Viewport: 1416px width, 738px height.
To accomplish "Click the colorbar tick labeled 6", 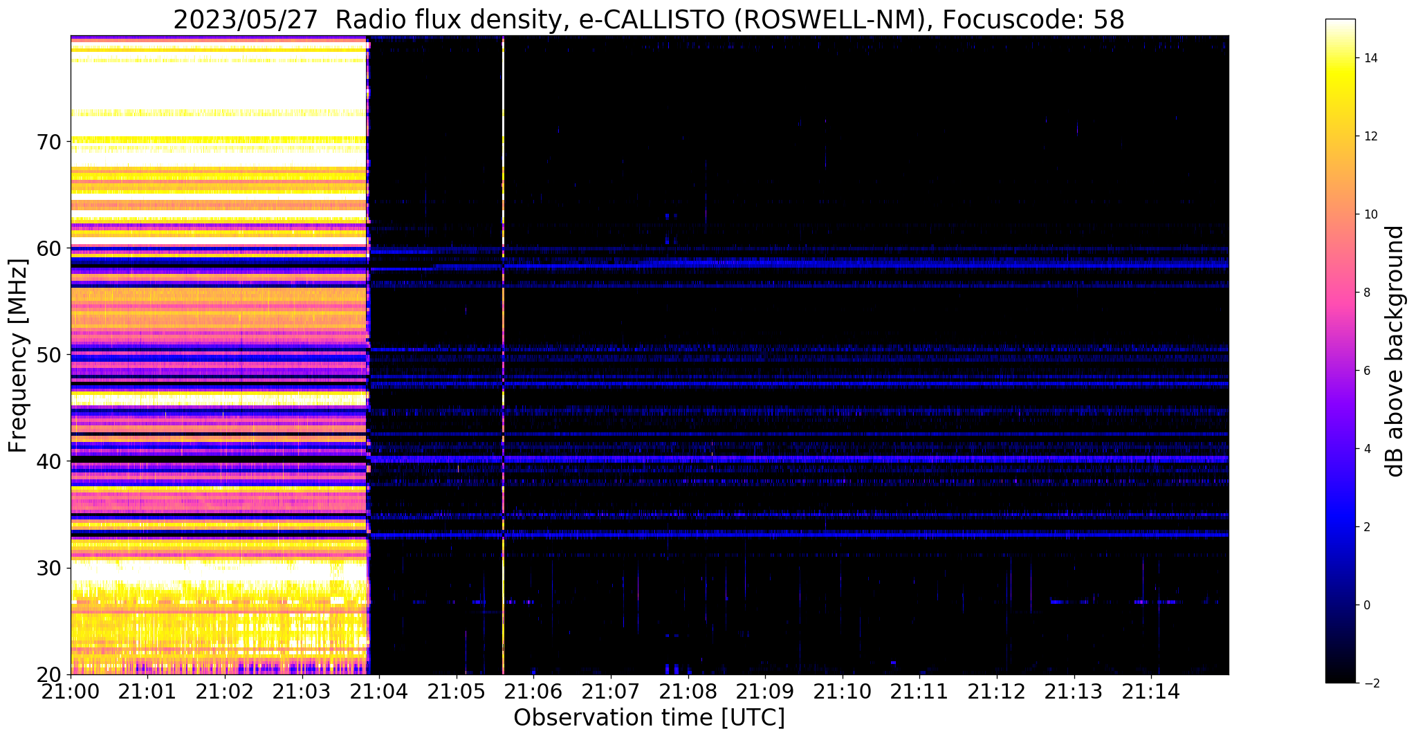I will tap(1367, 371).
